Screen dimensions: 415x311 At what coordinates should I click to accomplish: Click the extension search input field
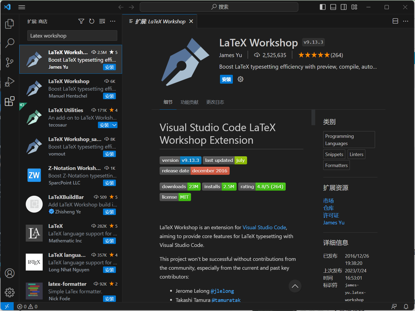[x=72, y=36]
